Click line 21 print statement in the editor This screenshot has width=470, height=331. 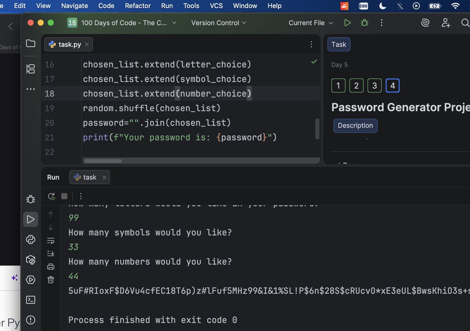[180, 137]
